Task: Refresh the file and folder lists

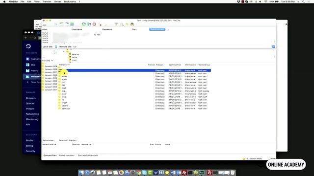Action: (x=84, y=24)
